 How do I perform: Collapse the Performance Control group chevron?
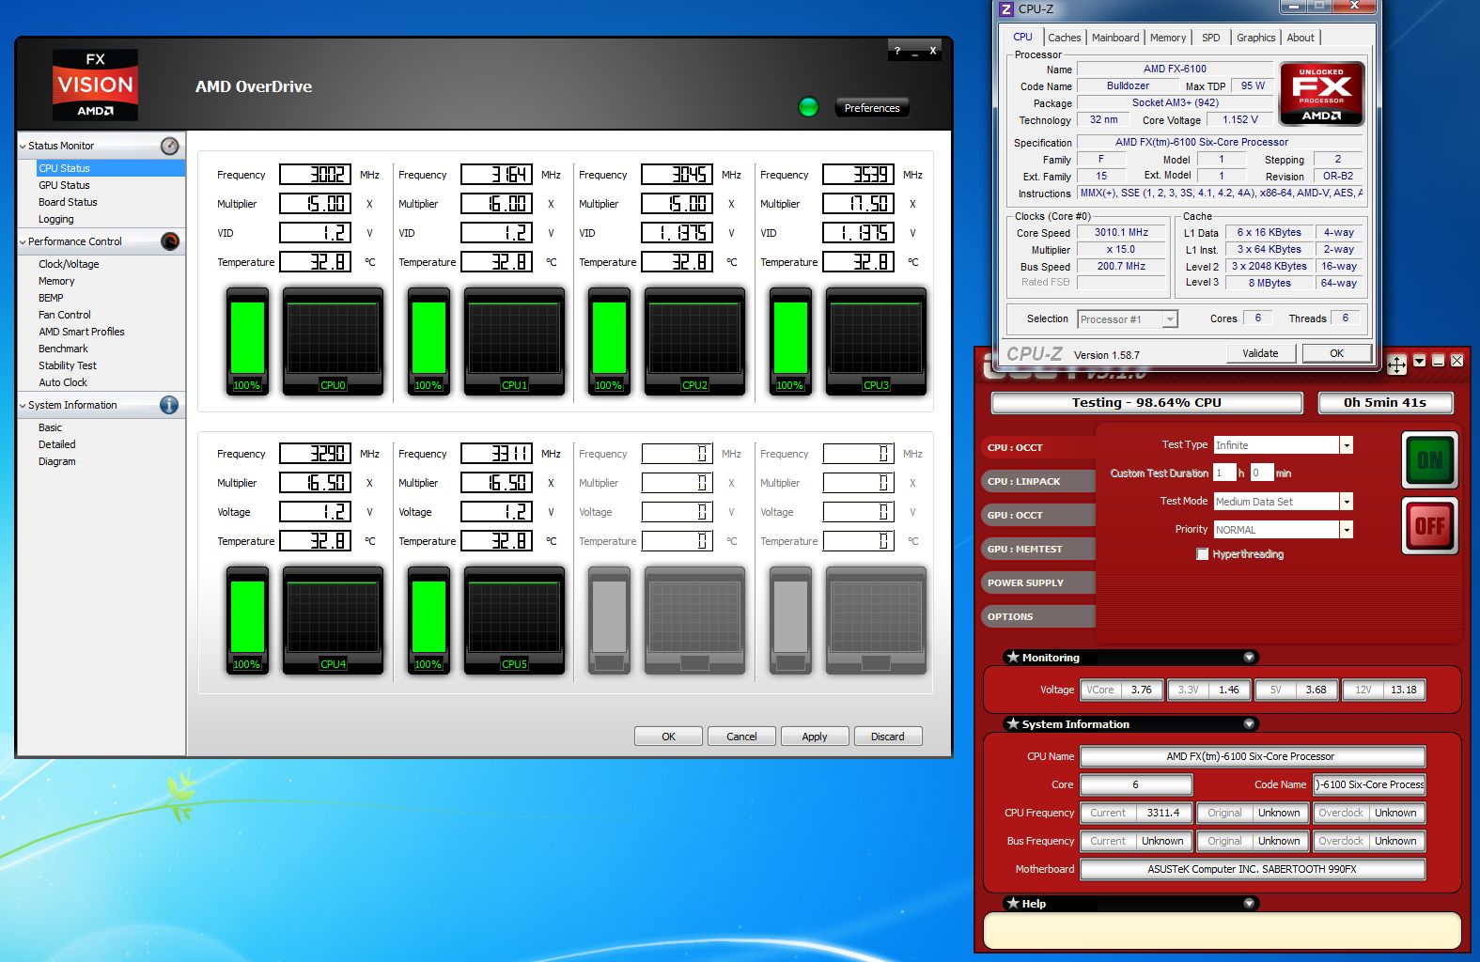(23, 242)
